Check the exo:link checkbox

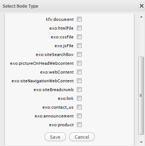[79, 98]
